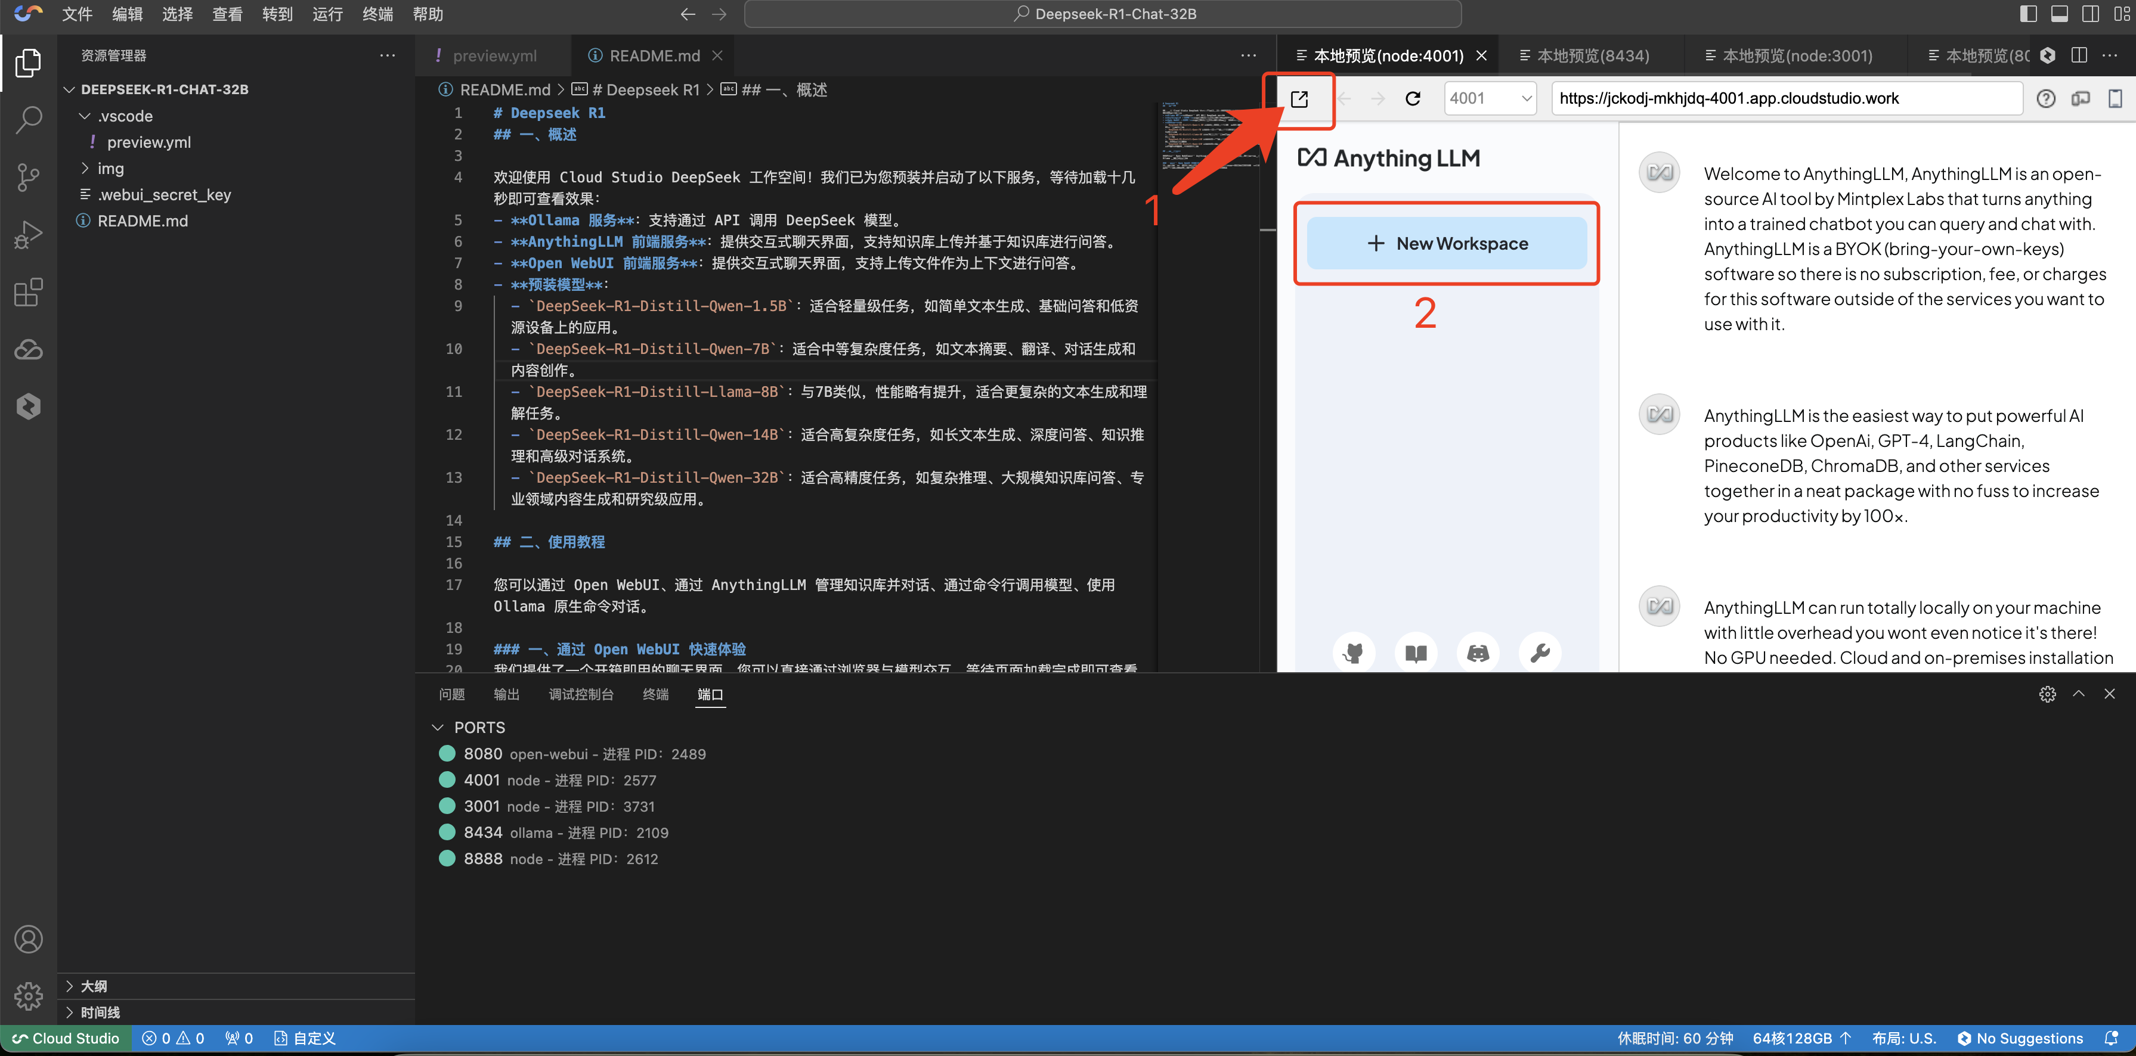The image size is (2136, 1056).
Task: Split the preview editor to the right
Action: point(2079,55)
